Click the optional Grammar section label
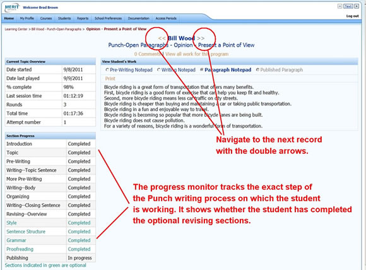Image resolution: width=366 pixels, height=270 pixels. [x=16, y=240]
